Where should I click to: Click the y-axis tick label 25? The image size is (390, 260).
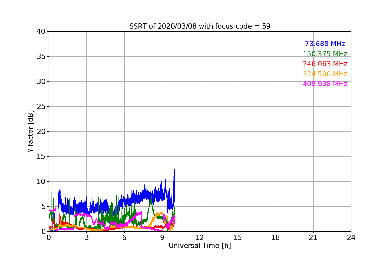pyautogui.click(x=41, y=107)
